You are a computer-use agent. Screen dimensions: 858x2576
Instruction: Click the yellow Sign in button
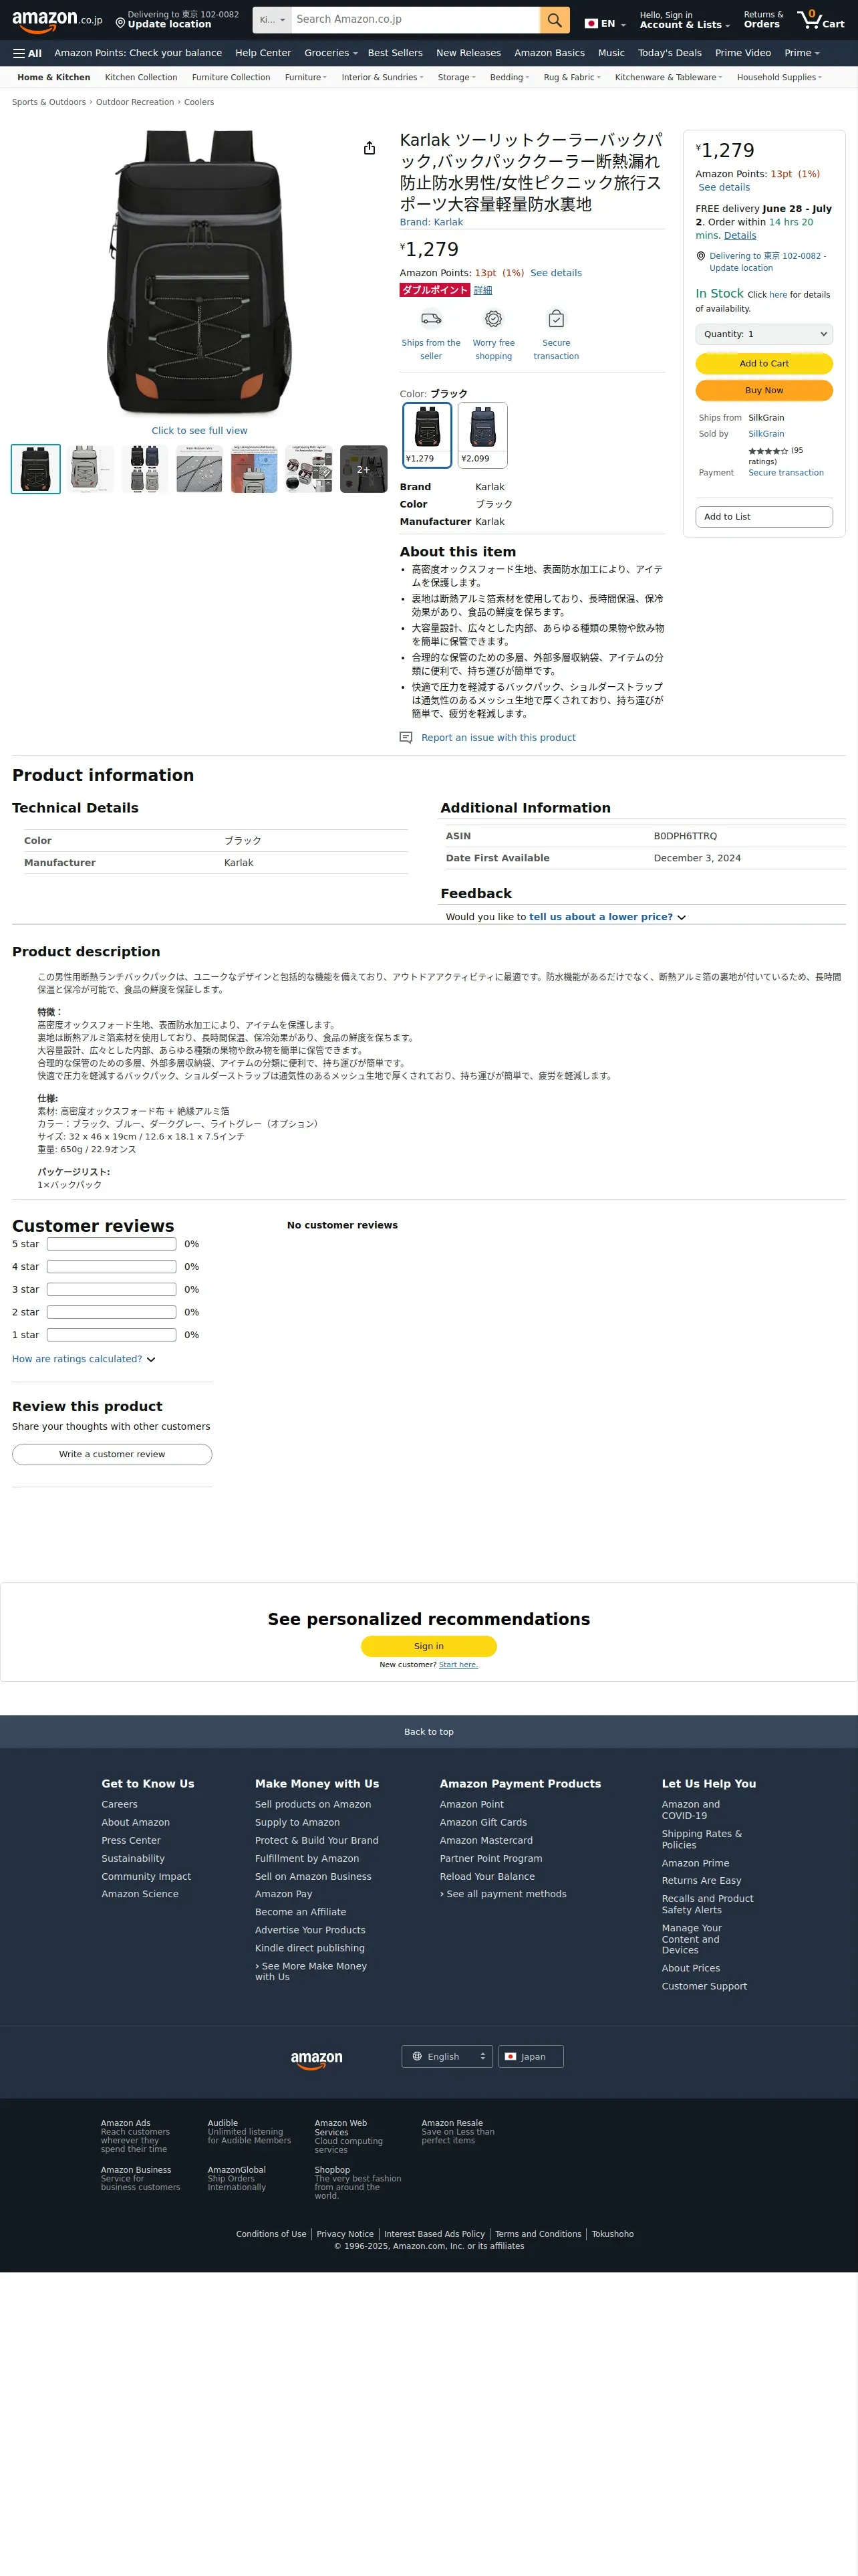pyautogui.click(x=428, y=1646)
